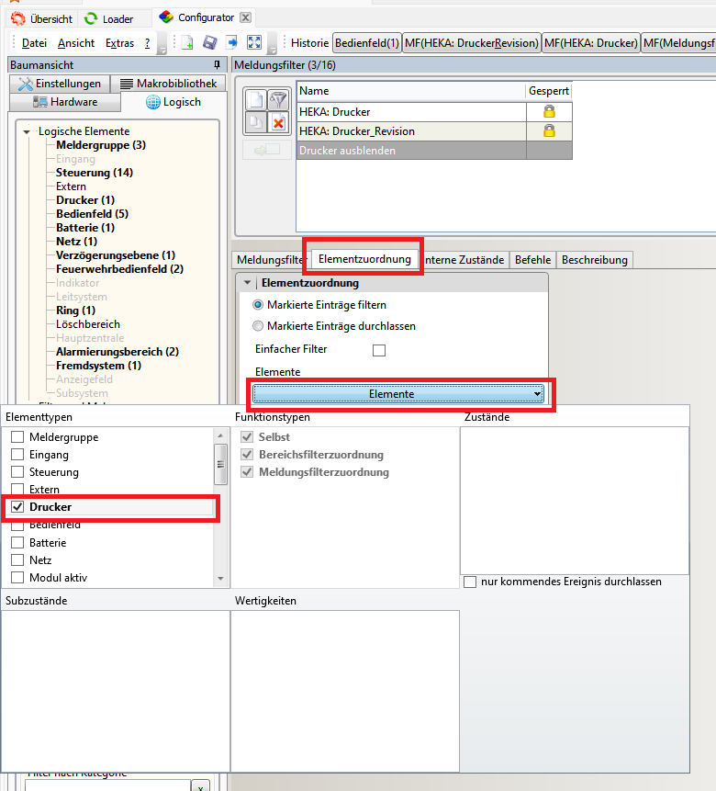Check the Batterie element type
The image size is (716, 791).
(17, 543)
